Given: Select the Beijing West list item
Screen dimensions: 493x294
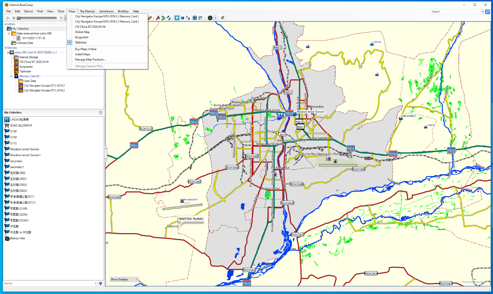Looking at the screenshot, I should [15, 238].
